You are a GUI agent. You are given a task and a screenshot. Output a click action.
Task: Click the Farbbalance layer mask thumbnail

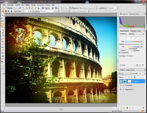tap(129, 81)
